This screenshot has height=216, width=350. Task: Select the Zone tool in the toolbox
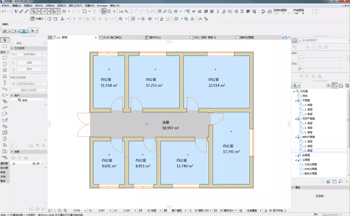(x=5, y=151)
